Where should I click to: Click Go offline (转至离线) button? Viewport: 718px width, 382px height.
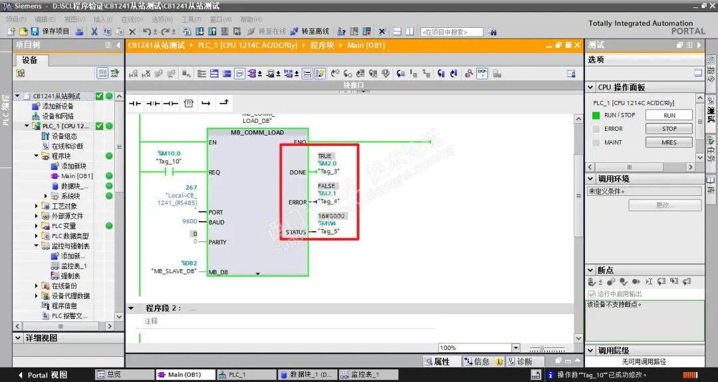(x=310, y=32)
